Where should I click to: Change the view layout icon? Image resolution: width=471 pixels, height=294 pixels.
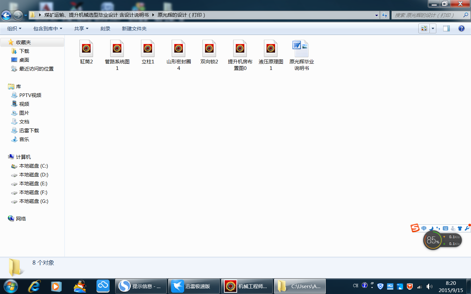pos(424,28)
